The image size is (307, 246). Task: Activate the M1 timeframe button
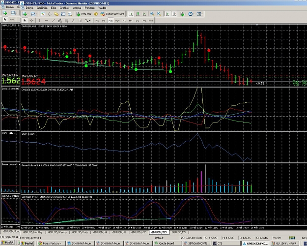[97, 20]
